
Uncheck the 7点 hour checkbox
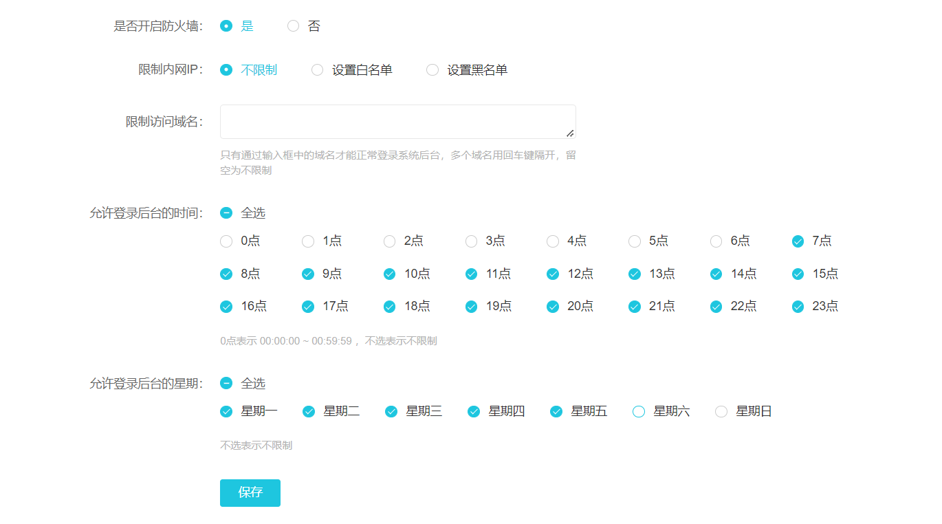point(798,241)
